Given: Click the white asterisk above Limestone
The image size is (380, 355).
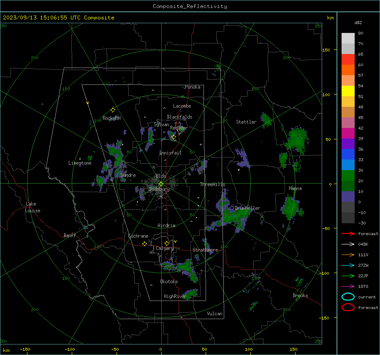Looking at the screenshot, I should (x=80, y=159).
